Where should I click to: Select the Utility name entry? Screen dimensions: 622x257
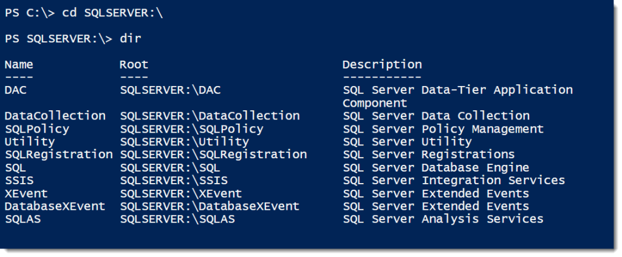tap(30, 142)
